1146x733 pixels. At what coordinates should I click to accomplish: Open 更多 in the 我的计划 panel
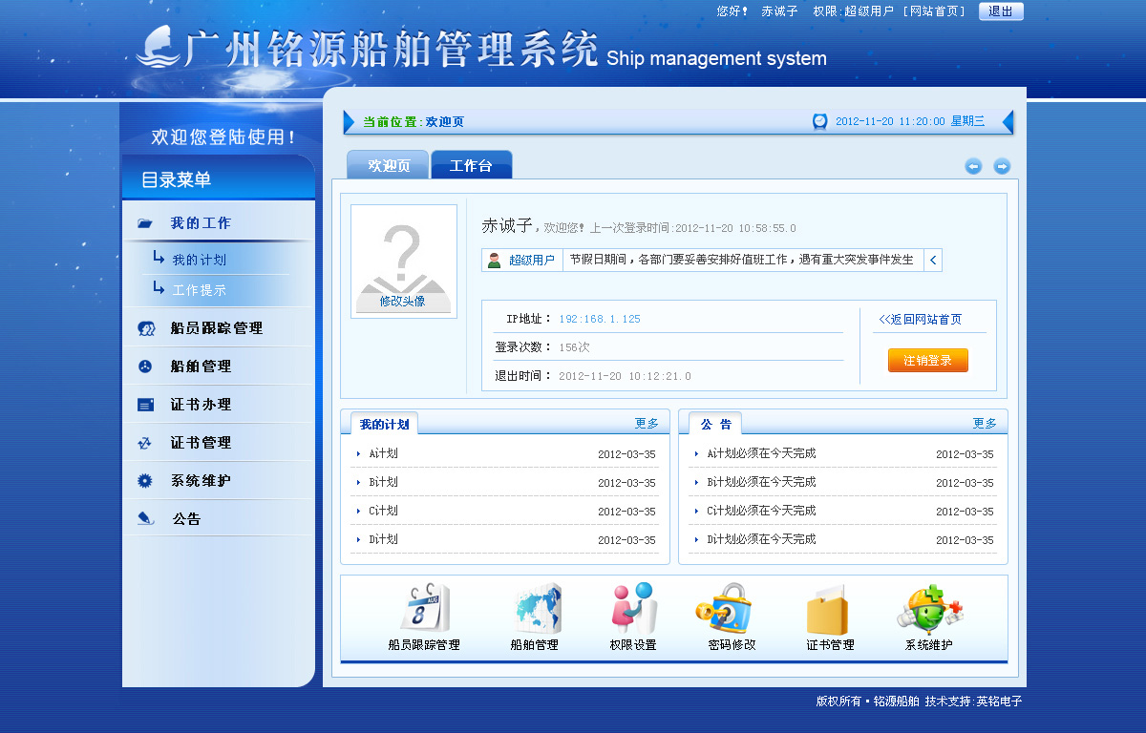647,423
